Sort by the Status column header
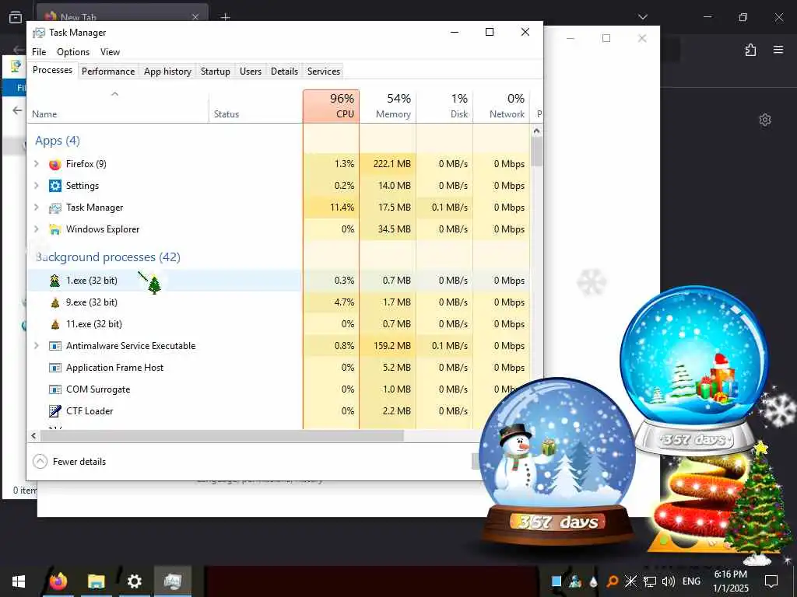The image size is (797, 597). 255,106
